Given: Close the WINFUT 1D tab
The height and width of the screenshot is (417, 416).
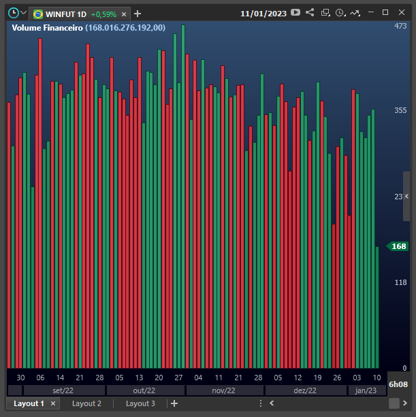Looking at the screenshot, I should 124,14.
